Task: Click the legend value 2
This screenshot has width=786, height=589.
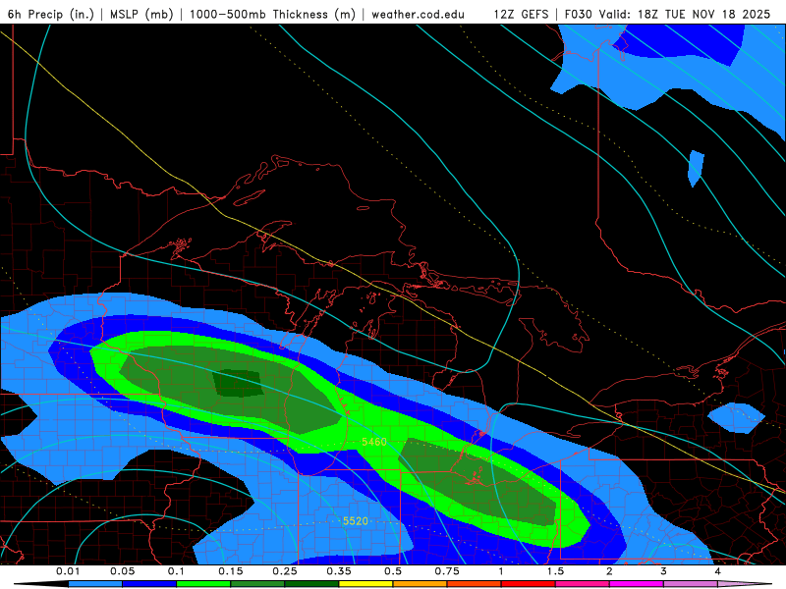Action: [609, 571]
